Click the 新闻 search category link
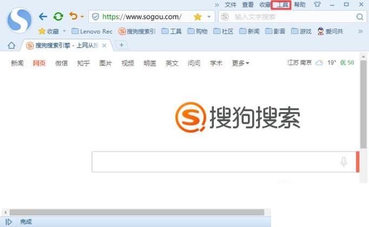This screenshot has width=369, height=227. point(17,63)
